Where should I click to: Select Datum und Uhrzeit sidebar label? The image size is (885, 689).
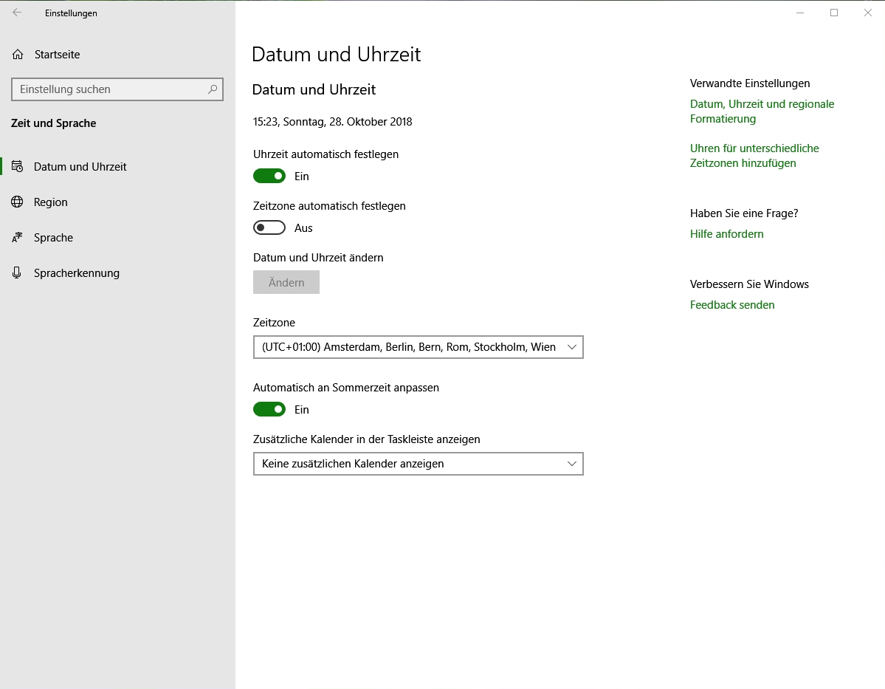[80, 167]
